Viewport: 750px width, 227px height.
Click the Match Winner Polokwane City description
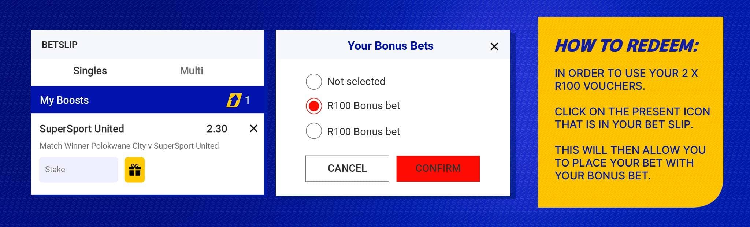pos(129,146)
